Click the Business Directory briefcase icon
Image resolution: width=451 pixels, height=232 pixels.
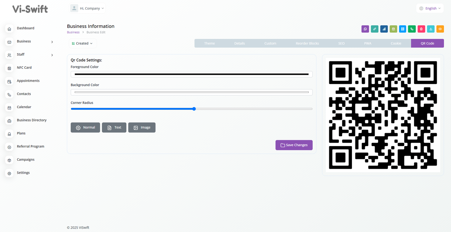pos(9,121)
